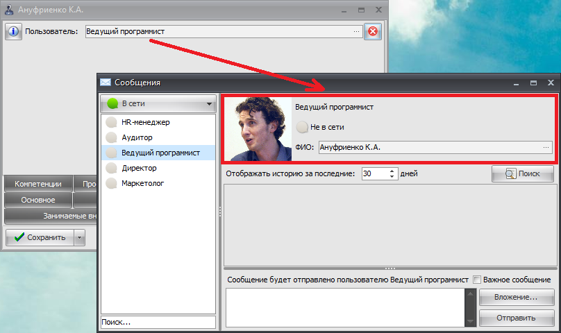Minimize the Ануфриенко К.А. window
Viewport: 561px width, 333px height.
click(x=344, y=11)
